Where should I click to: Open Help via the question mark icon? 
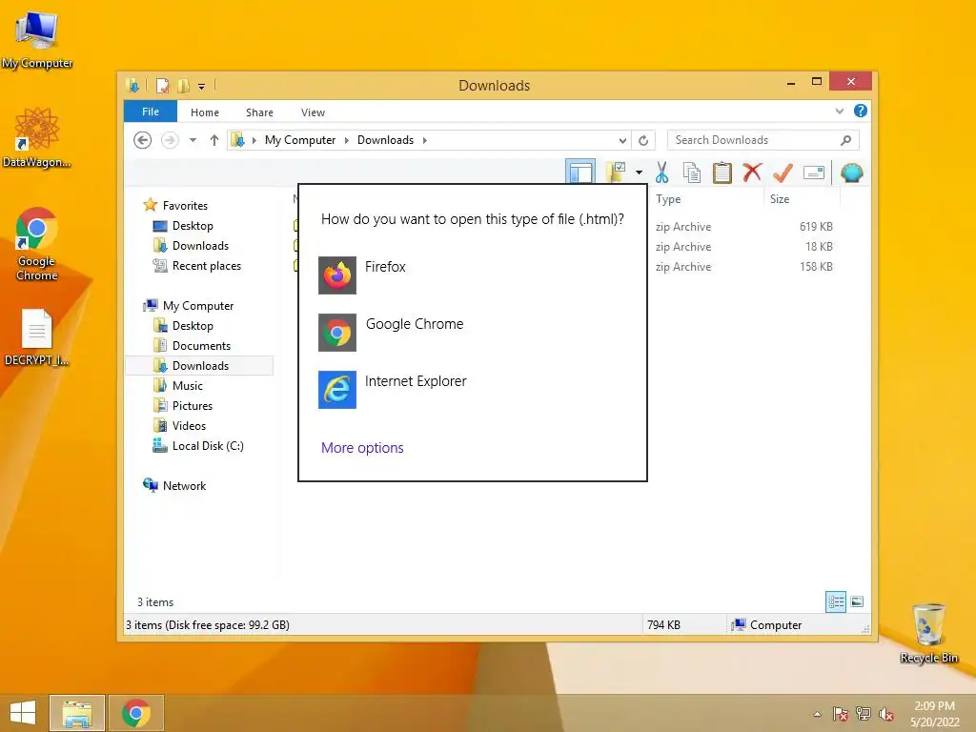pos(861,111)
